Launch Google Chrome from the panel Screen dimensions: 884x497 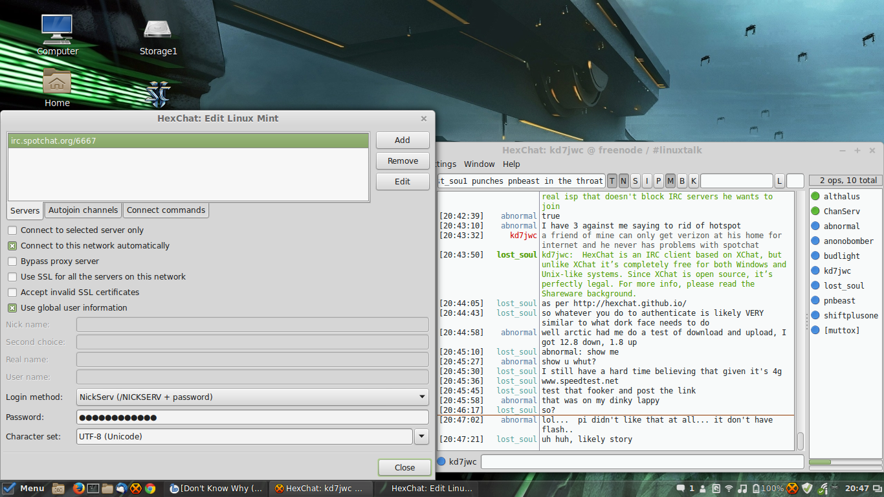[x=150, y=489]
